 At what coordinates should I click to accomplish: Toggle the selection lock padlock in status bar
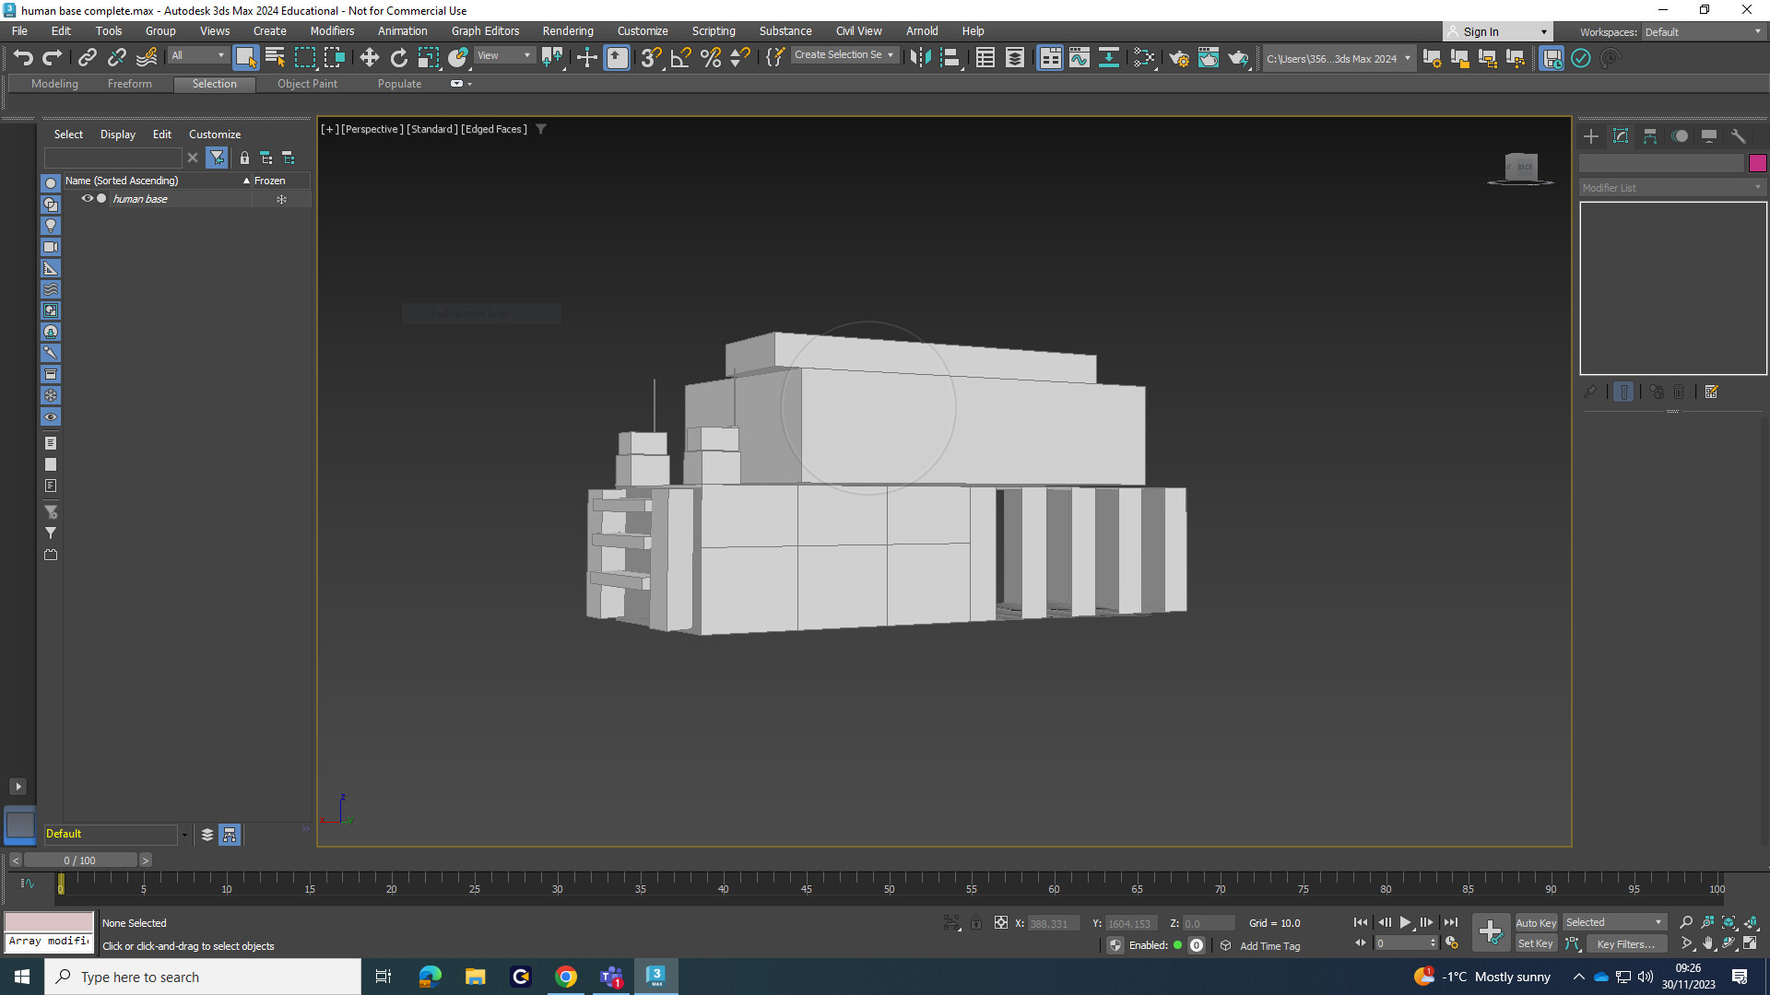tap(976, 922)
